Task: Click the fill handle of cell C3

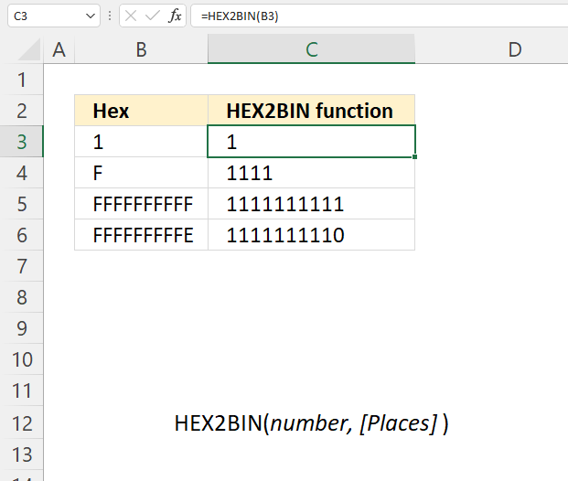Action: coord(414,157)
